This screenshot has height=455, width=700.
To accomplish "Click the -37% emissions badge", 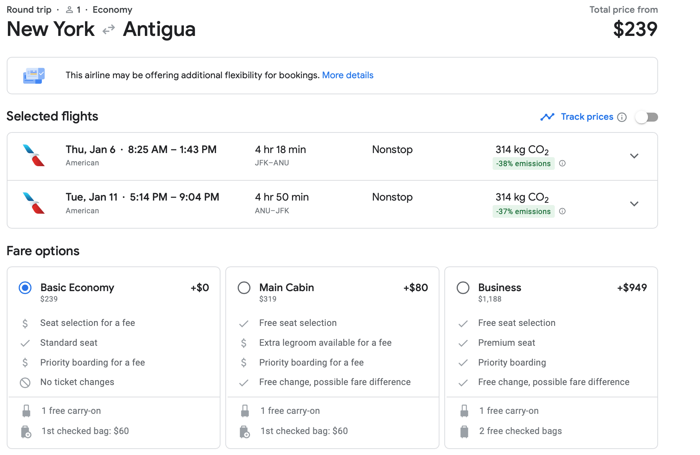I will (x=523, y=211).
